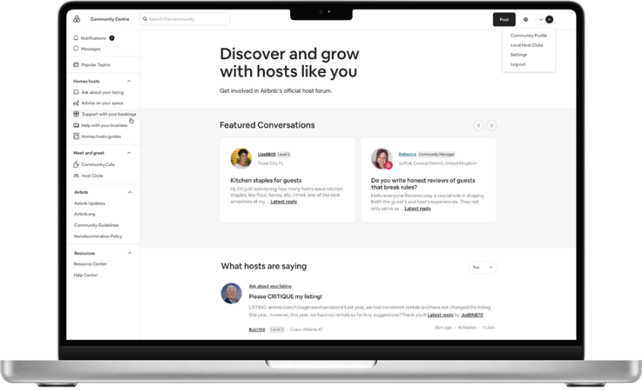Click the Host Circle icon

tap(76, 176)
